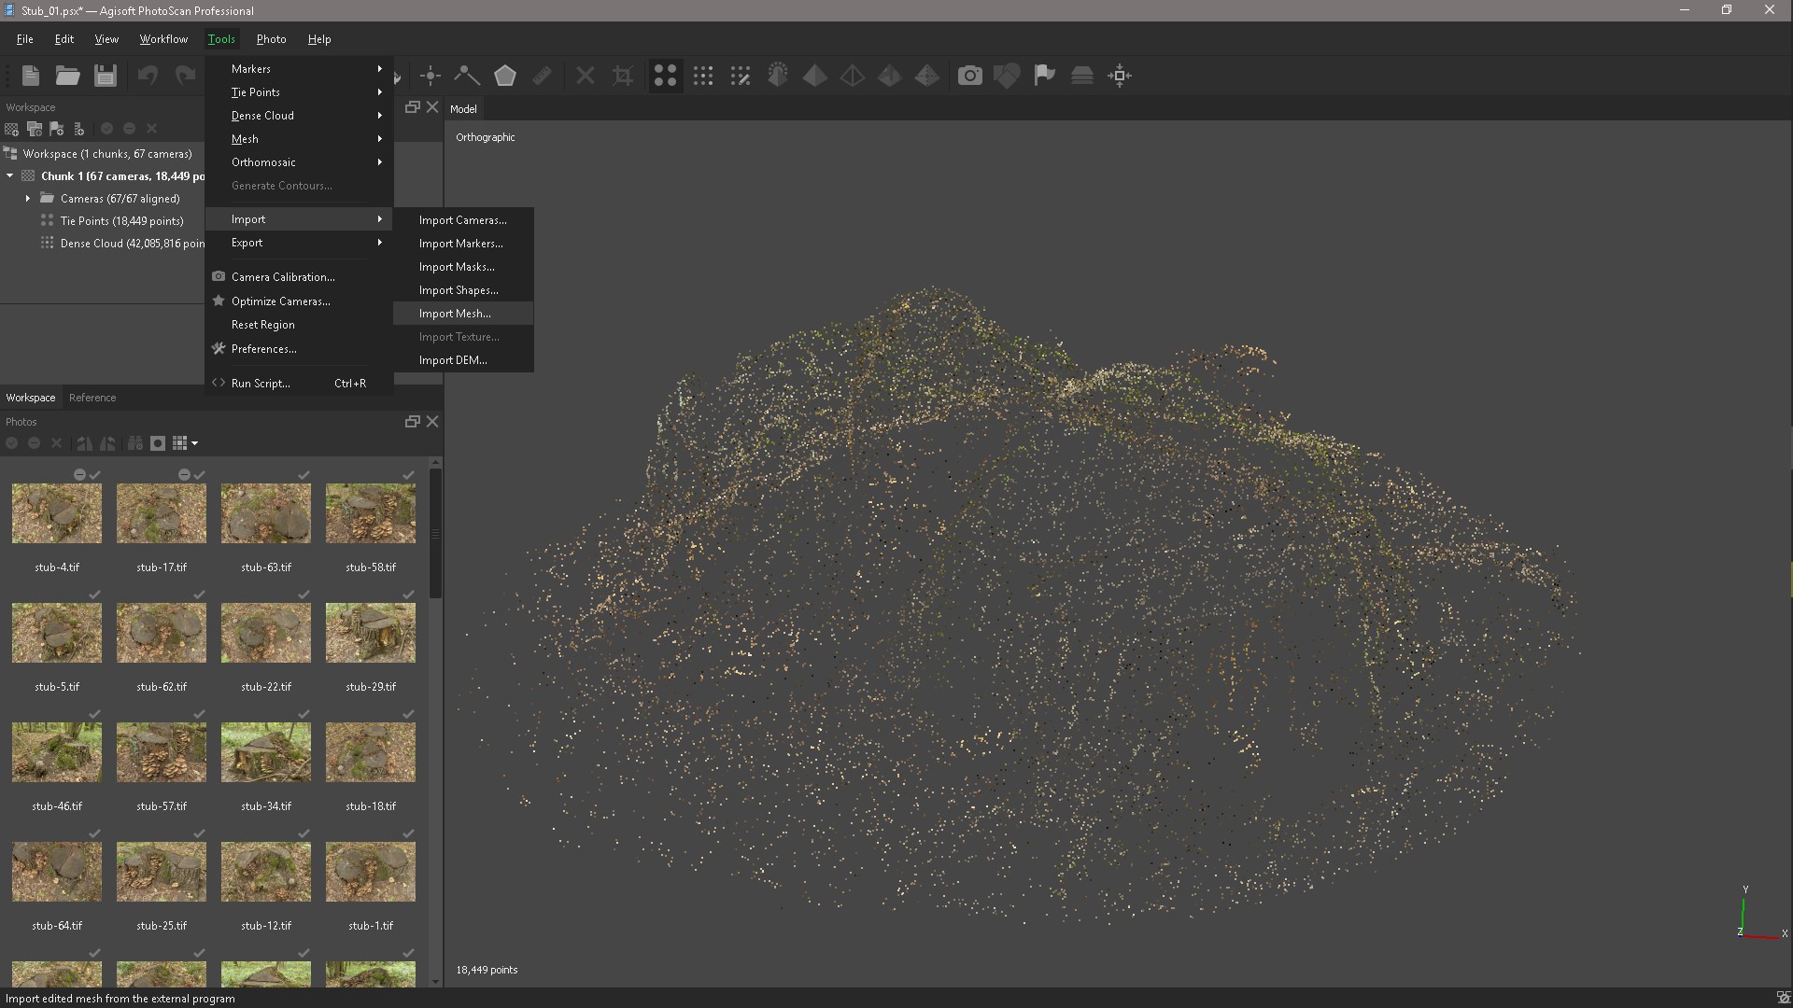Toggle the Tie Points view mode
1793x1008 pixels.
[x=665, y=76]
